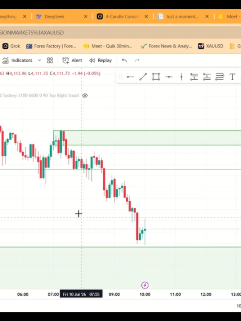Click the 12:00 time axis label
The width and height of the screenshot is (241, 321).
[x=206, y=294]
